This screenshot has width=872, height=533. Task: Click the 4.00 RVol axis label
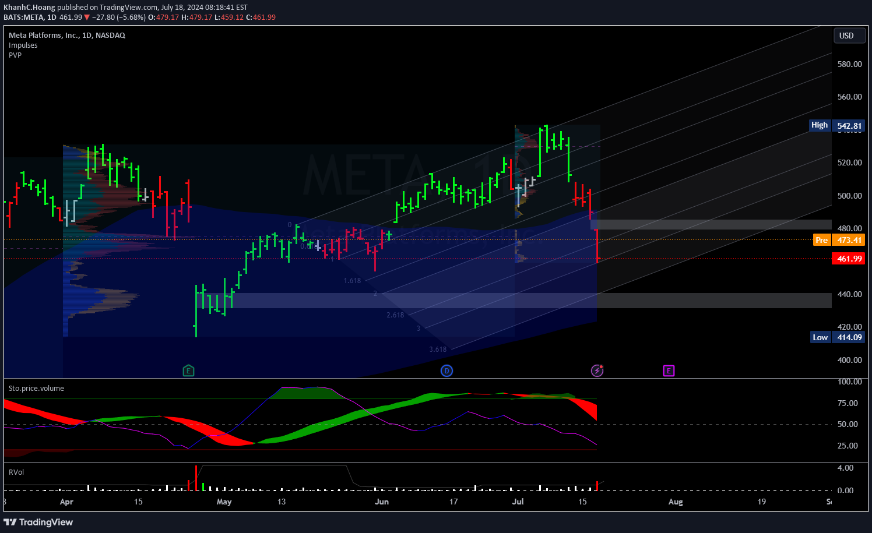pos(845,468)
